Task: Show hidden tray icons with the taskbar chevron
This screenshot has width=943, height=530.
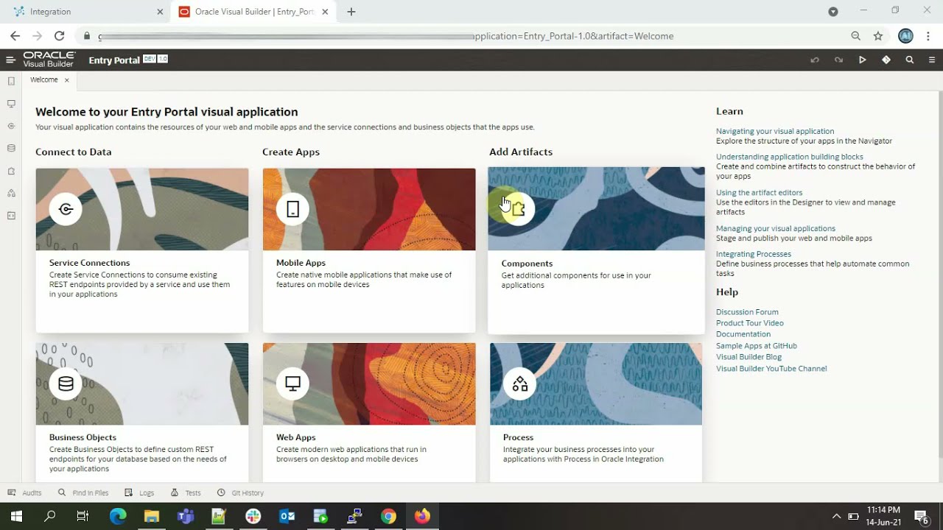Action: tap(836, 516)
